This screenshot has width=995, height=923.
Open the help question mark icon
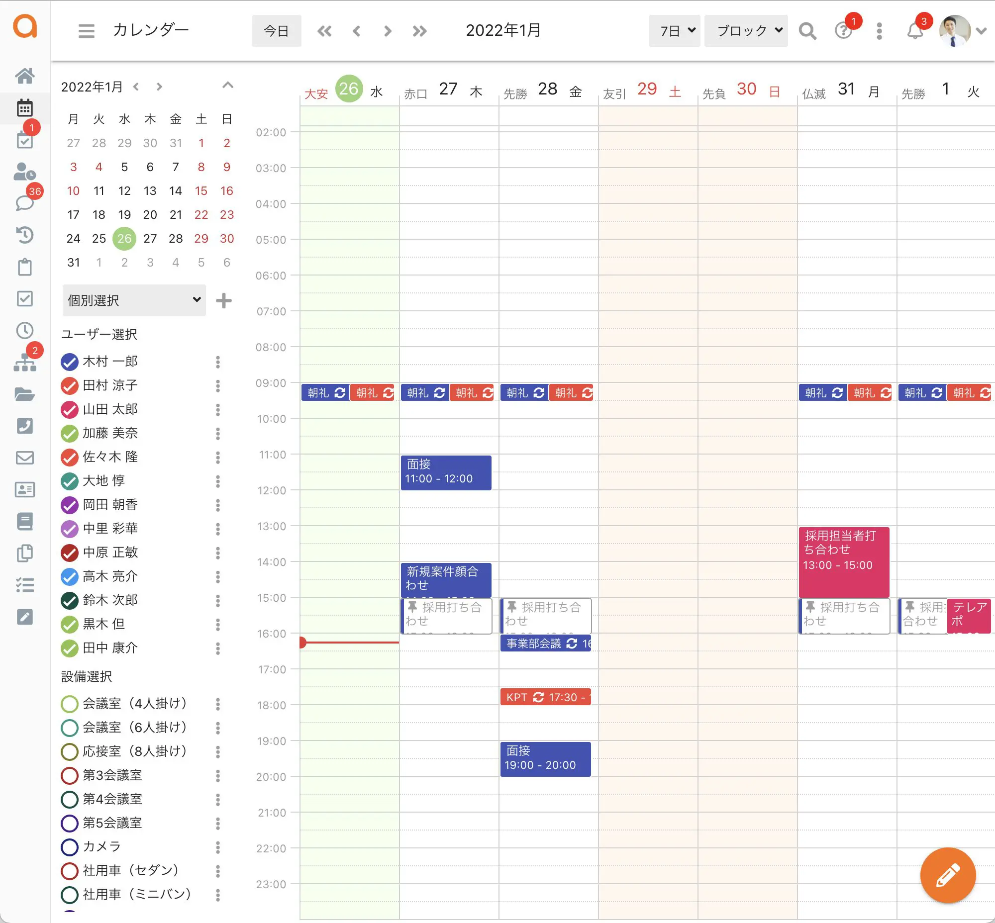point(843,31)
